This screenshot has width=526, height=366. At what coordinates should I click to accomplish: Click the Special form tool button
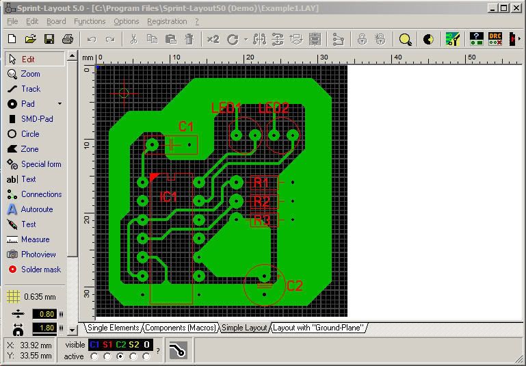[41, 164]
